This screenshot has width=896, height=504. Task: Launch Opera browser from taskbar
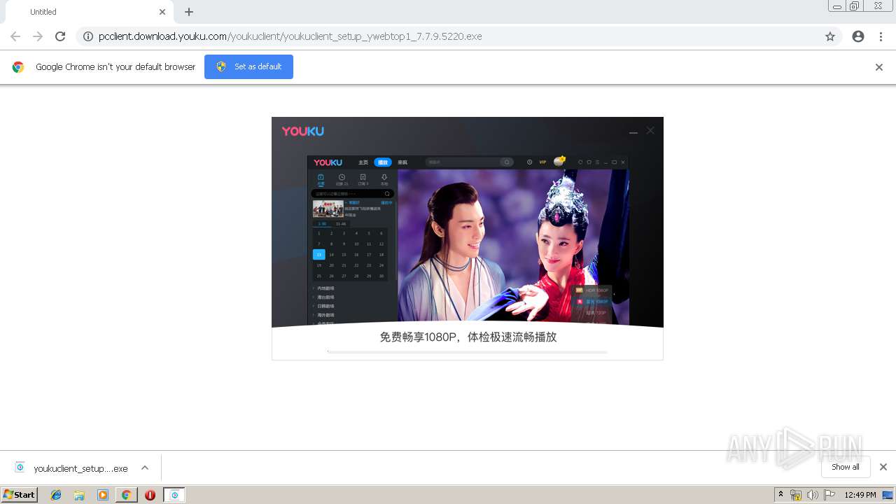150,495
